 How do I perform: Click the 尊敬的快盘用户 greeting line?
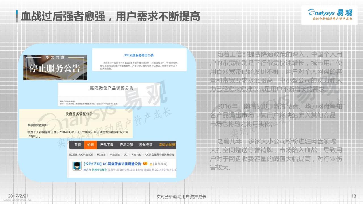point(38,125)
